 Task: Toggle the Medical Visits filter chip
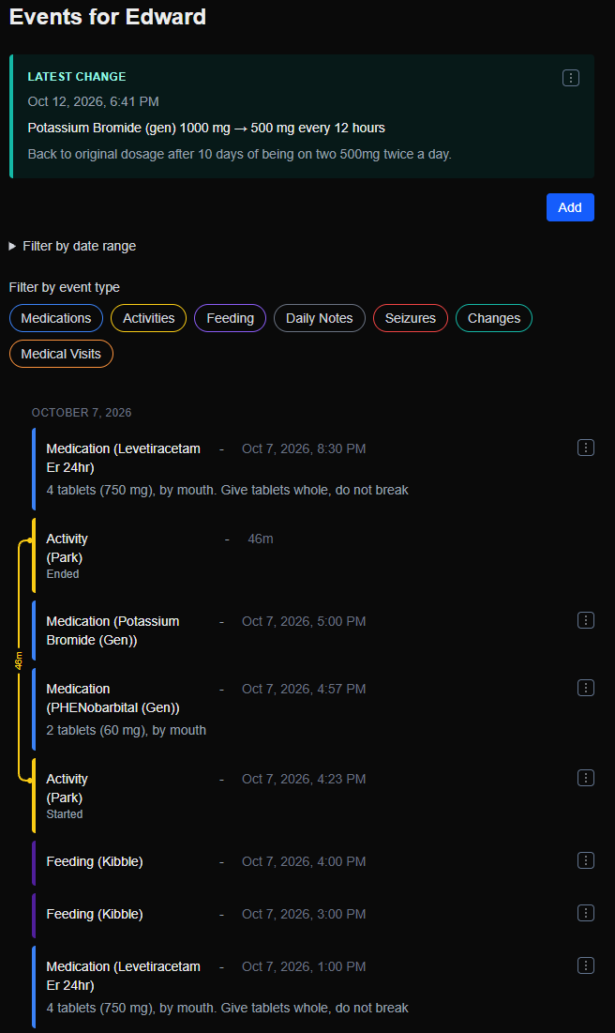(x=61, y=354)
